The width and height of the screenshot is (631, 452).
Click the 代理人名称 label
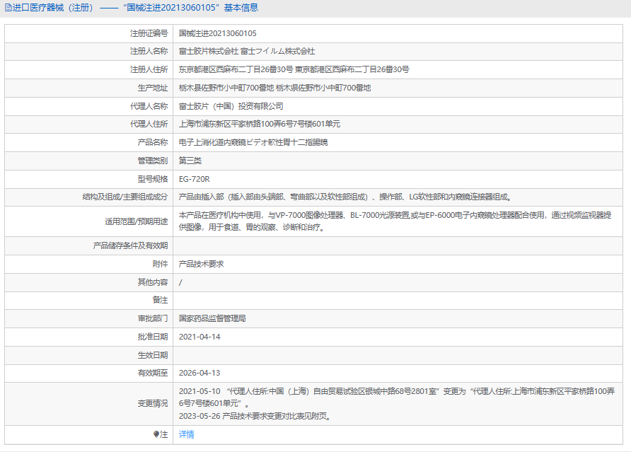pyautogui.click(x=149, y=106)
